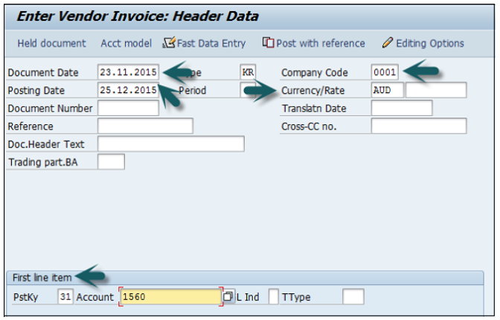Open Editing Options via the pencil icon
This screenshot has height=320, width=500.
pyautogui.click(x=387, y=43)
